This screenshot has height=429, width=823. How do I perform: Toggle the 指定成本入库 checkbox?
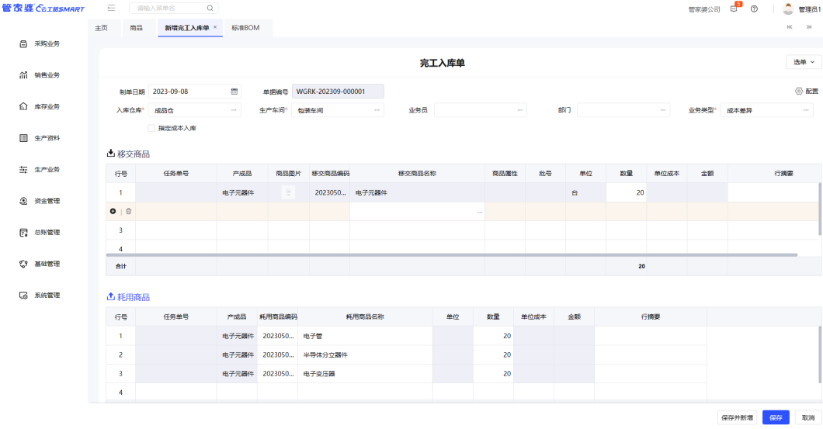151,128
